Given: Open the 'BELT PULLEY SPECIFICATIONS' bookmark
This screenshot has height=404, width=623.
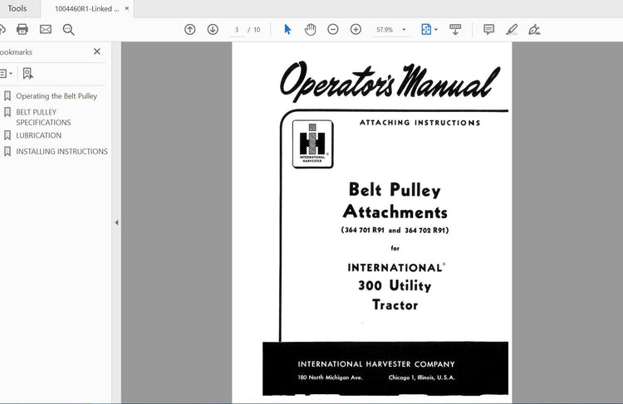Looking at the screenshot, I should point(43,117).
